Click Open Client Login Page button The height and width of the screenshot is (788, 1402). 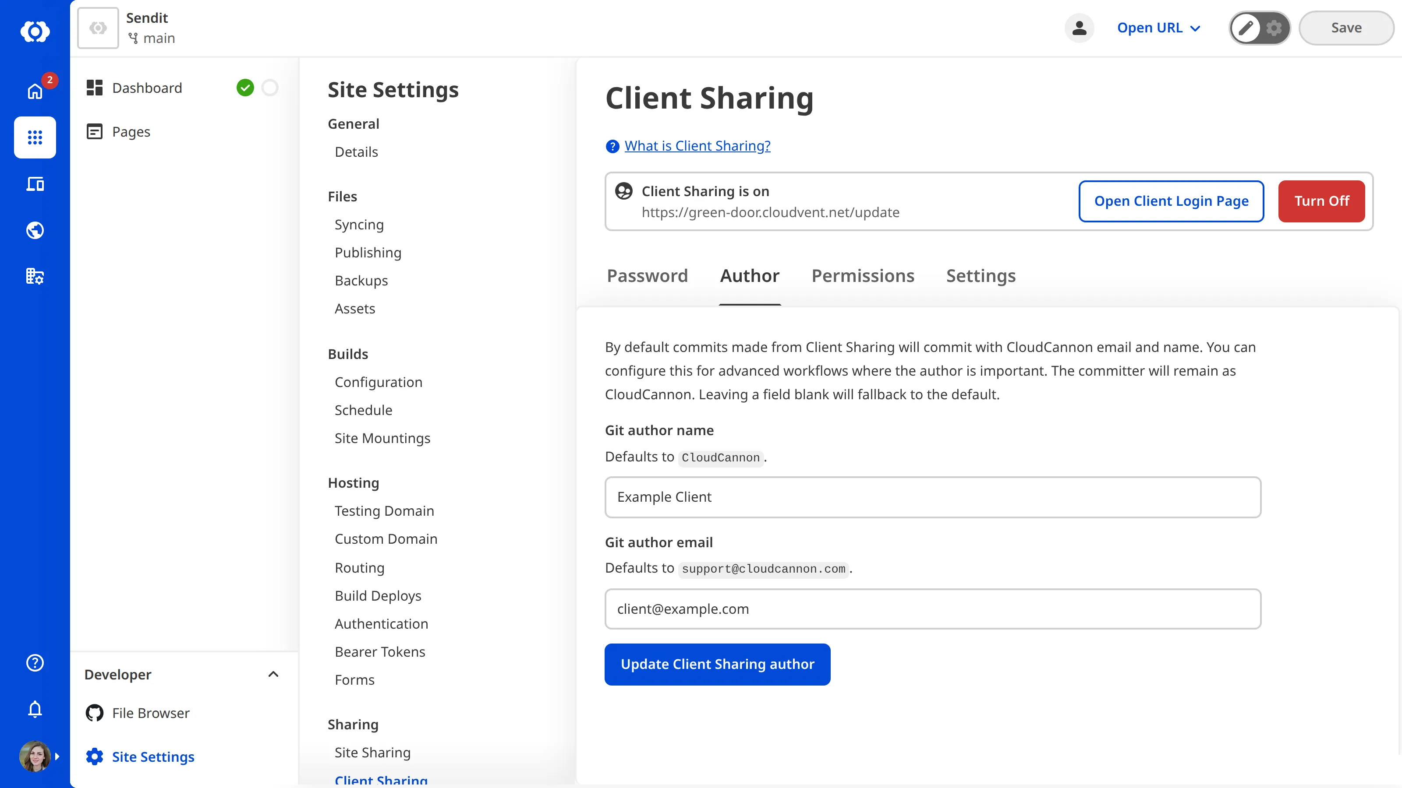(x=1171, y=201)
